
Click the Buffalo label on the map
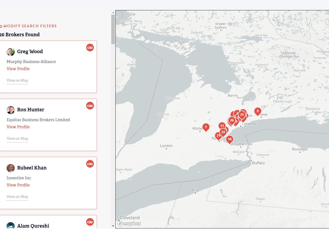click(x=258, y=163)
